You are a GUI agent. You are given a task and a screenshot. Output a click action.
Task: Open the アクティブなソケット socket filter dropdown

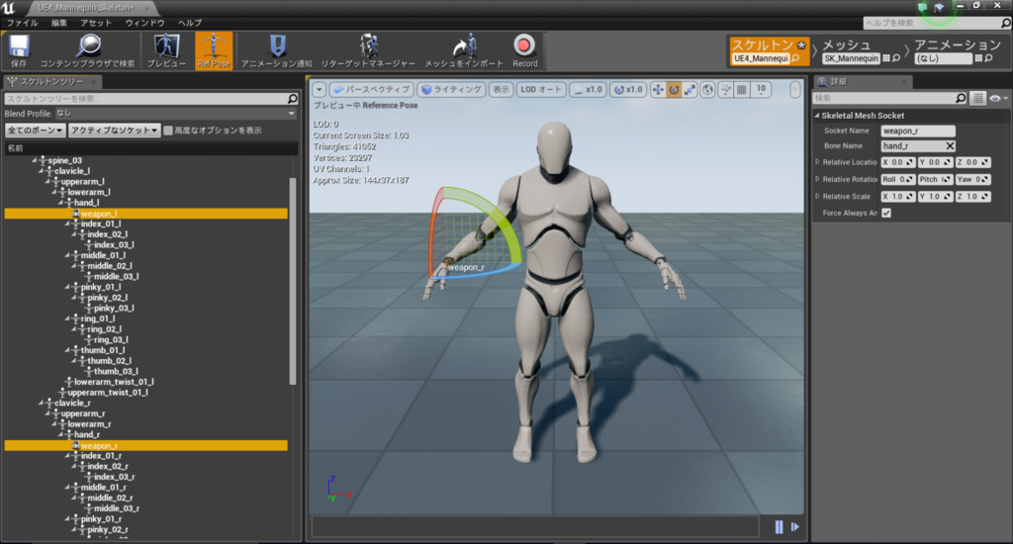tap(115, 130)
